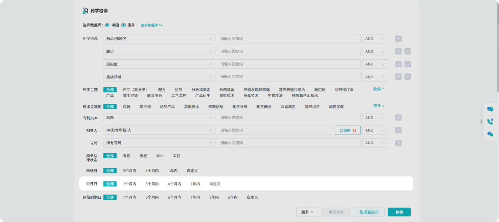
Task: Open AND operator dropdown for 号码 row
Action: point(375,143)
